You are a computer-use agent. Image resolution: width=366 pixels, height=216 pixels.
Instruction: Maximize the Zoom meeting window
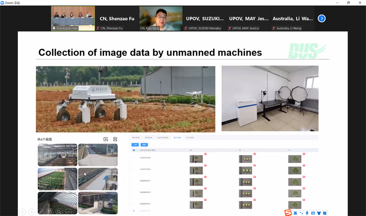pos(348,3)
